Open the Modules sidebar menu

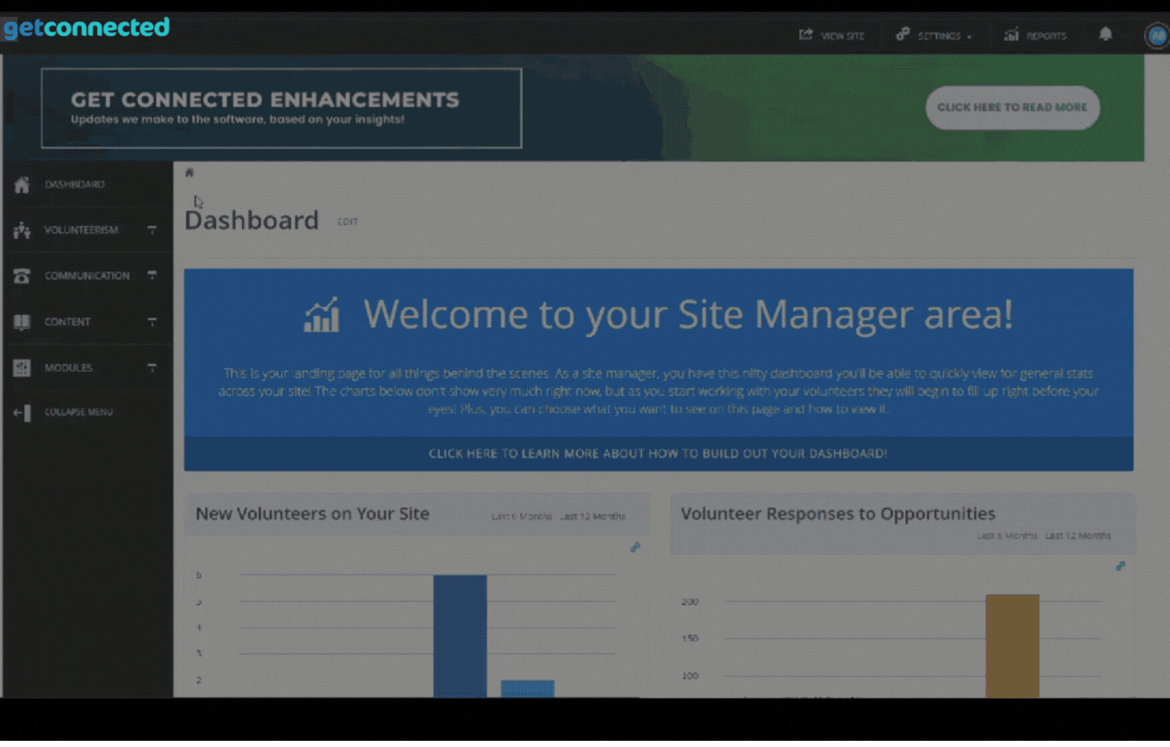click(x=68, y=367)
